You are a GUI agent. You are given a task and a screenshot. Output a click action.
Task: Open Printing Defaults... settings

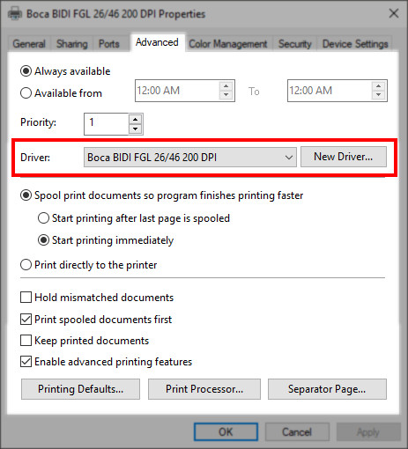coord(80,389)
